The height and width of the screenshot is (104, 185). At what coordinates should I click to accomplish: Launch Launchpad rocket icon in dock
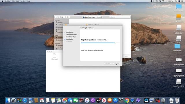click(14, 101)
